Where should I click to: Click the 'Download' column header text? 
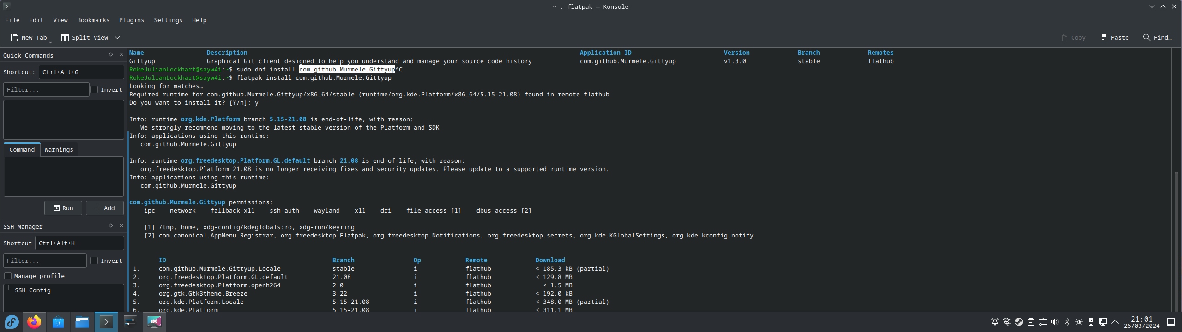click(550, 260)
